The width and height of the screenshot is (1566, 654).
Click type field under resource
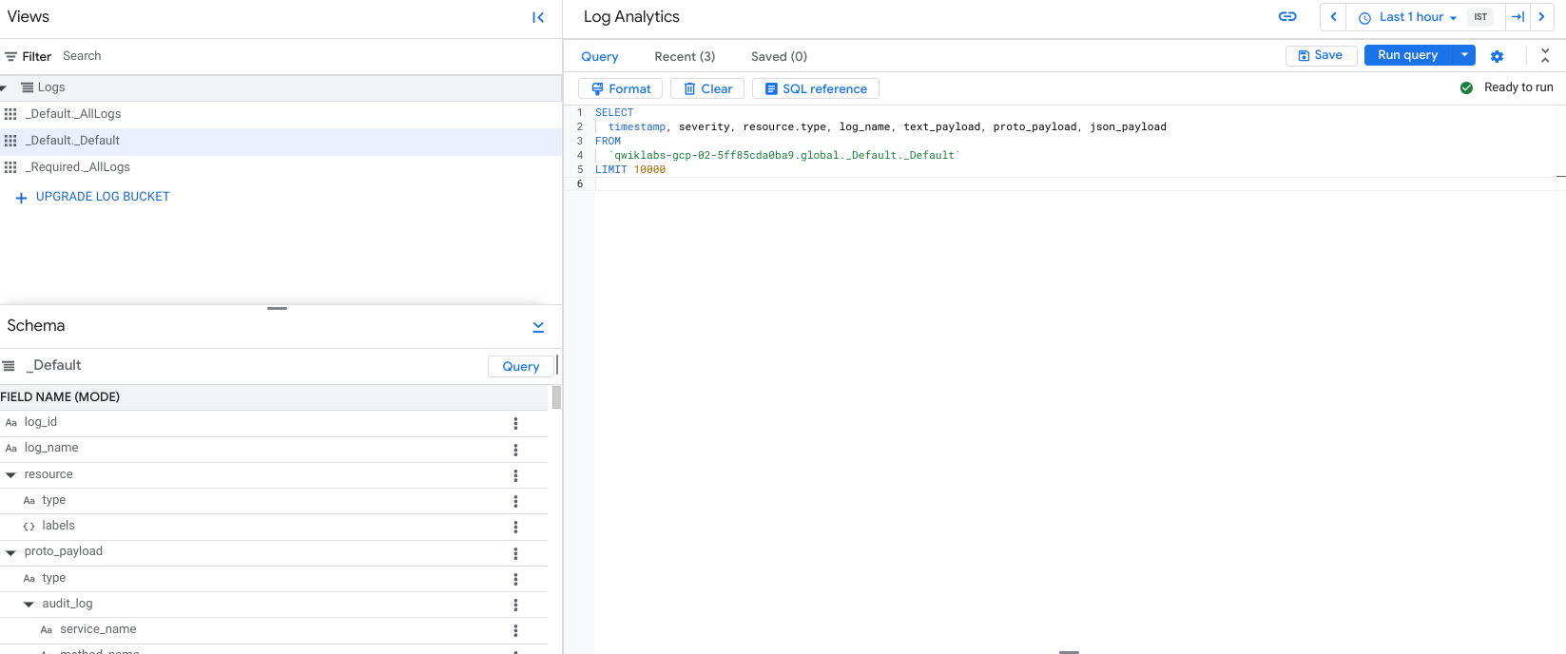[x=54, y=500]
